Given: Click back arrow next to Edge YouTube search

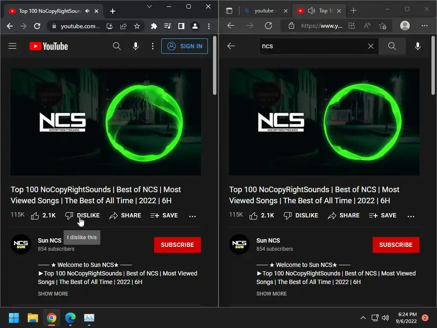Looking at the screenshot, I should coord(231,46).
